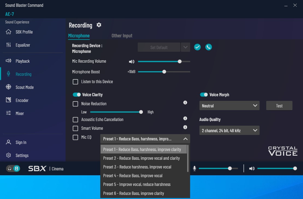Viewport: 303px width, 199px height.
Task: Check the Smart Volume checkbox
Action: [x=75, y=128]
